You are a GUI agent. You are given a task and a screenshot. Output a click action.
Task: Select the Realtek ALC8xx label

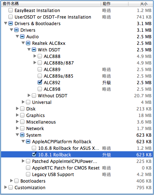point(49,43)
